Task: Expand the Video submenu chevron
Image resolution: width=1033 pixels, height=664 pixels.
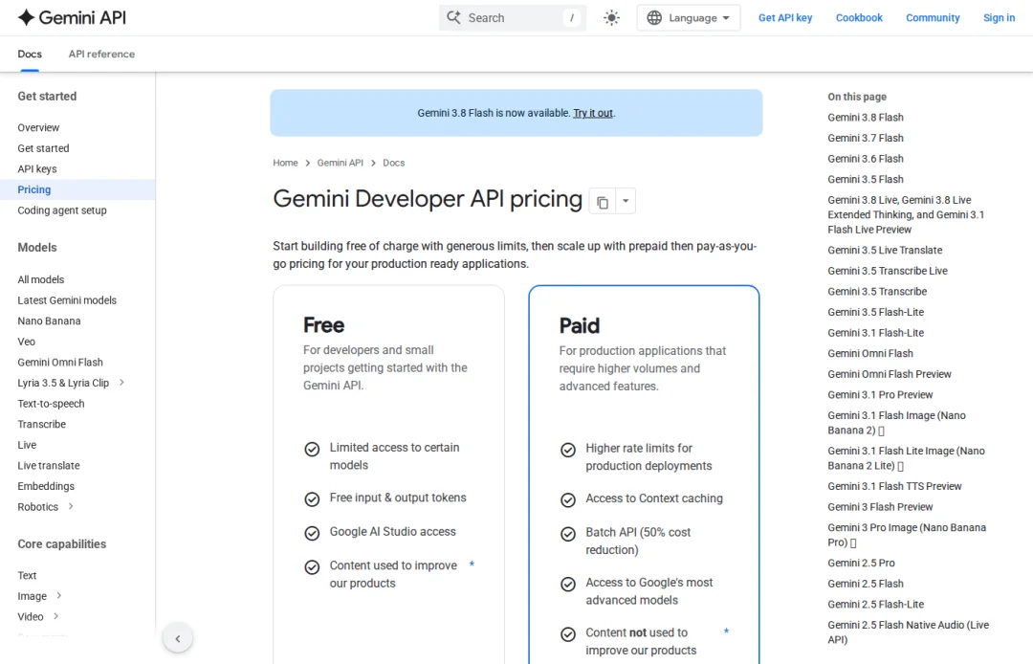Action: 56,616
